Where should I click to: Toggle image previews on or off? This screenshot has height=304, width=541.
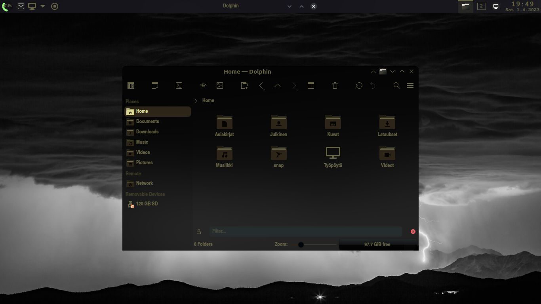pos(220,85)
